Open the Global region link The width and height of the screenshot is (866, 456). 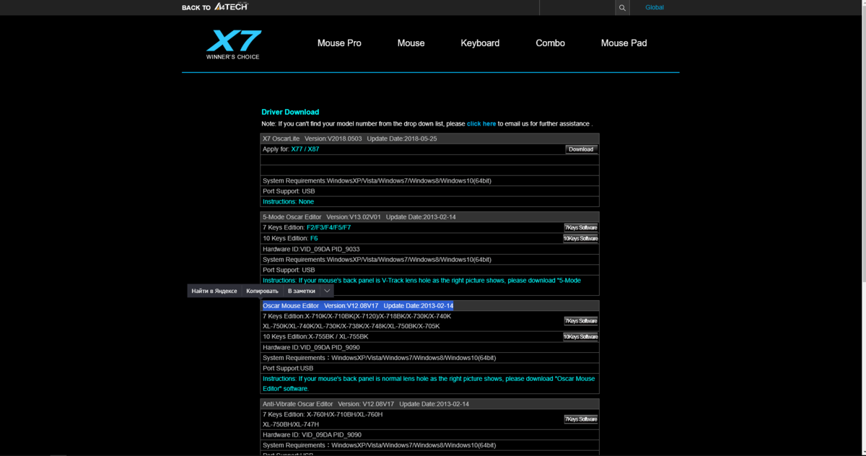coord(655,7)
